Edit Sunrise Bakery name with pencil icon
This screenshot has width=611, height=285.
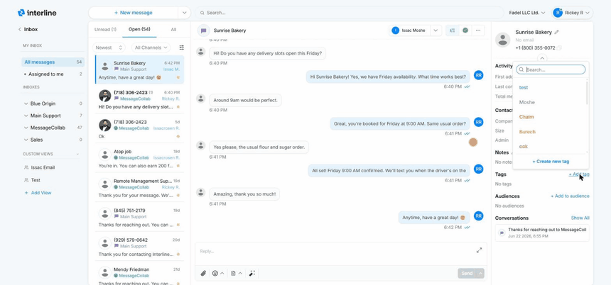tap(556, 33)
